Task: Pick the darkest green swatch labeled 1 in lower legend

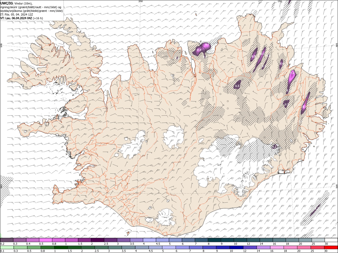Action: (x=61, y=247)
